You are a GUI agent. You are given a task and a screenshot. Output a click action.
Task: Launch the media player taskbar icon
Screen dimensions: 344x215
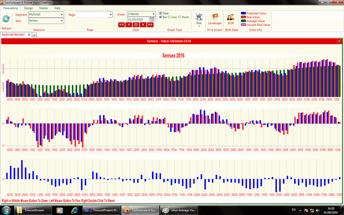click(59, 210)
